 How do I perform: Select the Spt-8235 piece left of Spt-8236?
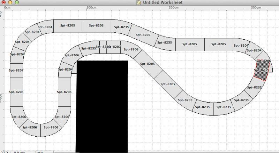pyautogui.click(x=88, y=48)
